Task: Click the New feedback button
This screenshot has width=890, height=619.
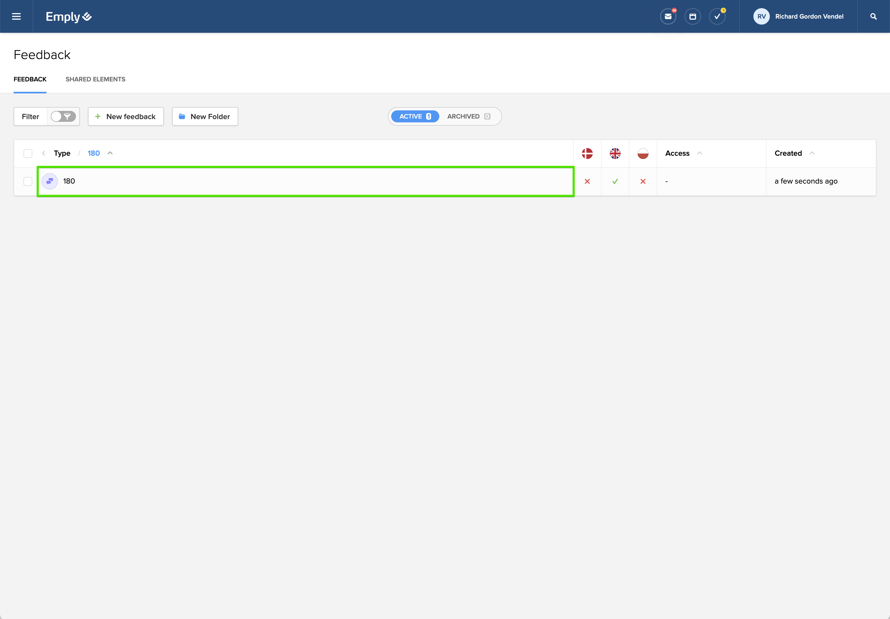Action: point(126,117)
